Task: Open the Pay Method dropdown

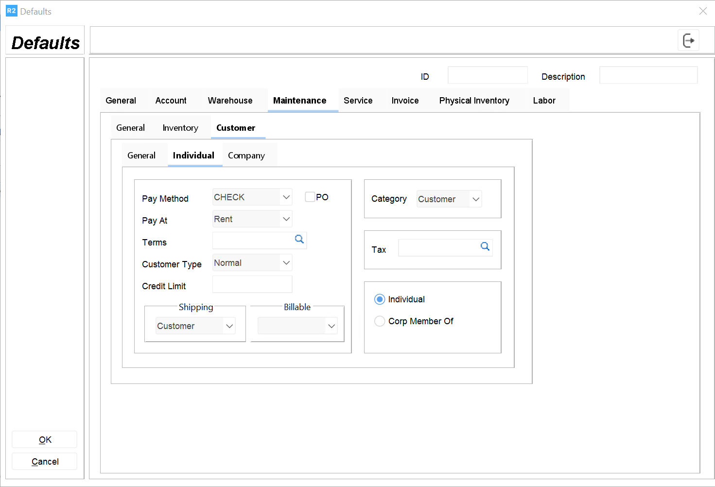Action: pyautogui.click(x=286, y=197)
